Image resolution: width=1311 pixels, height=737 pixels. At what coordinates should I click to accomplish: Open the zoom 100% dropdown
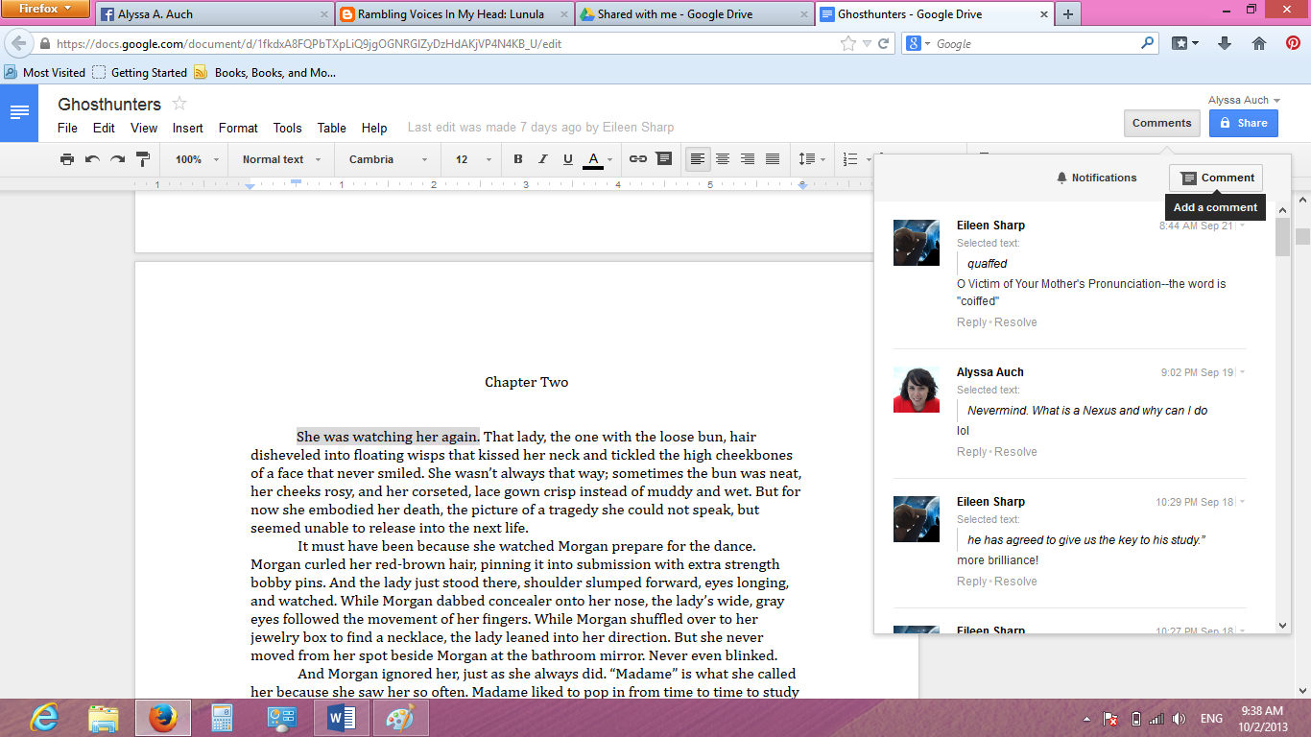click(x=197, y=159)
